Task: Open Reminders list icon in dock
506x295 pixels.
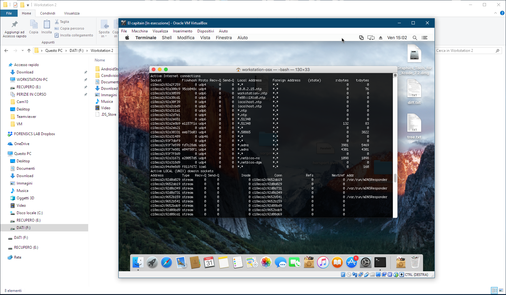Action: click(237, 262)
